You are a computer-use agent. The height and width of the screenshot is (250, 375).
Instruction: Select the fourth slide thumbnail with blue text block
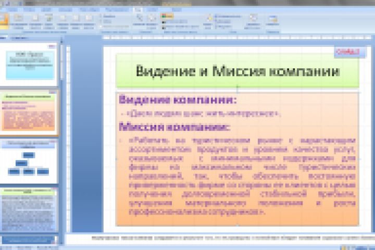point(28,209)
